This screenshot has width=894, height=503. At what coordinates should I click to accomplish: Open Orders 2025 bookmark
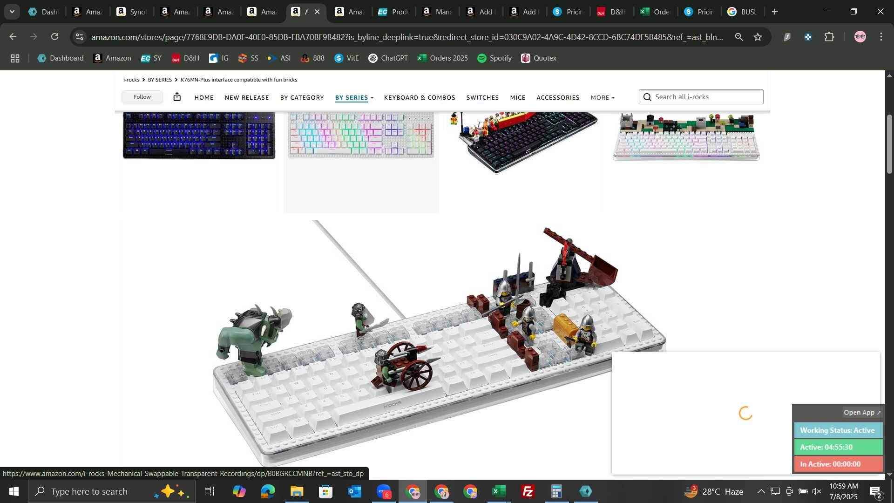[x=442, y=58]
